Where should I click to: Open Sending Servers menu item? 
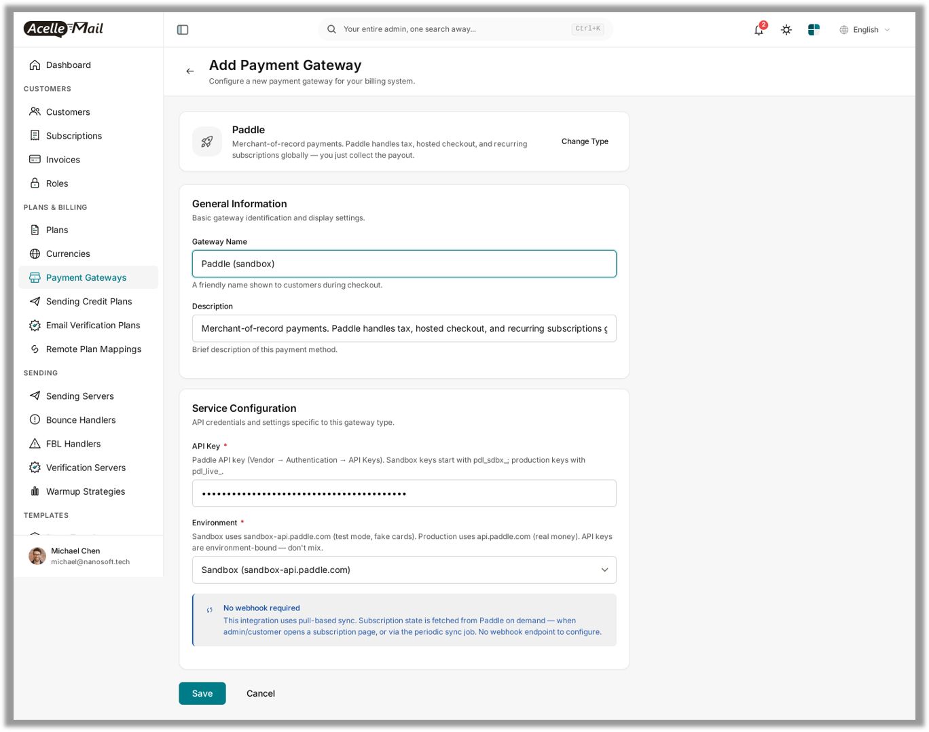(x=88, y=396)
